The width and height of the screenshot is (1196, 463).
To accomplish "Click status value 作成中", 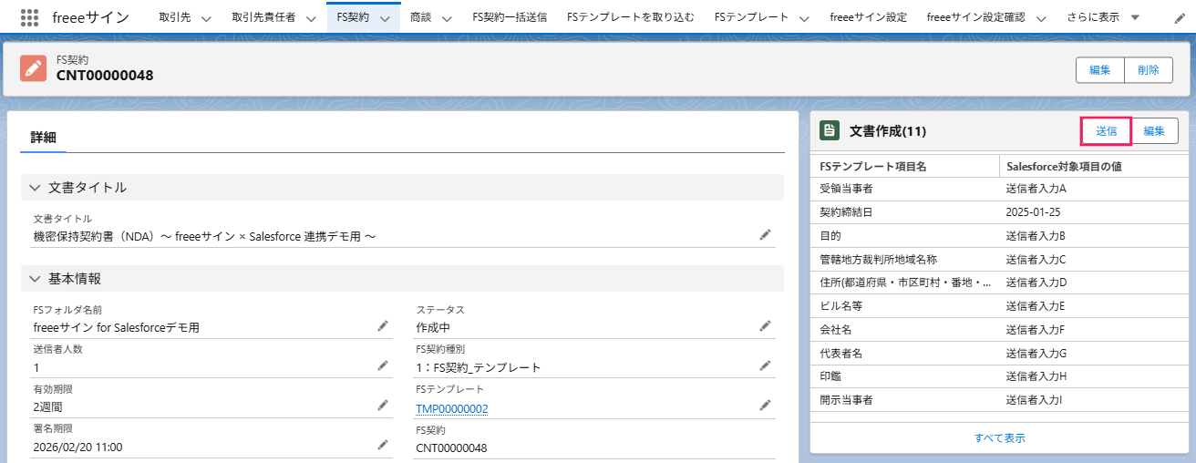I will [433, 328].
